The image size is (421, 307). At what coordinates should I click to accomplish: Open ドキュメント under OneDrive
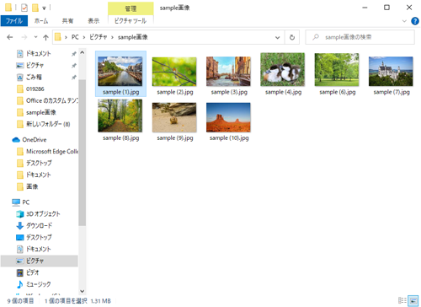(x=39, y=175)
